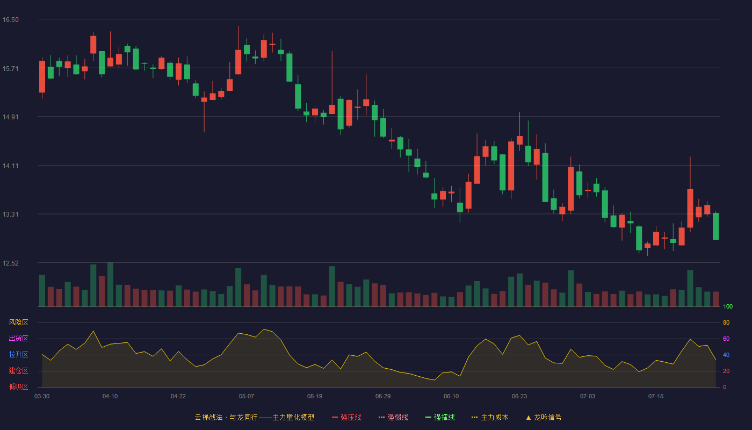Toggle the 强弱线 legend series
The height and width of the screenshot is (430, 752).
click(x=393, y=417)
